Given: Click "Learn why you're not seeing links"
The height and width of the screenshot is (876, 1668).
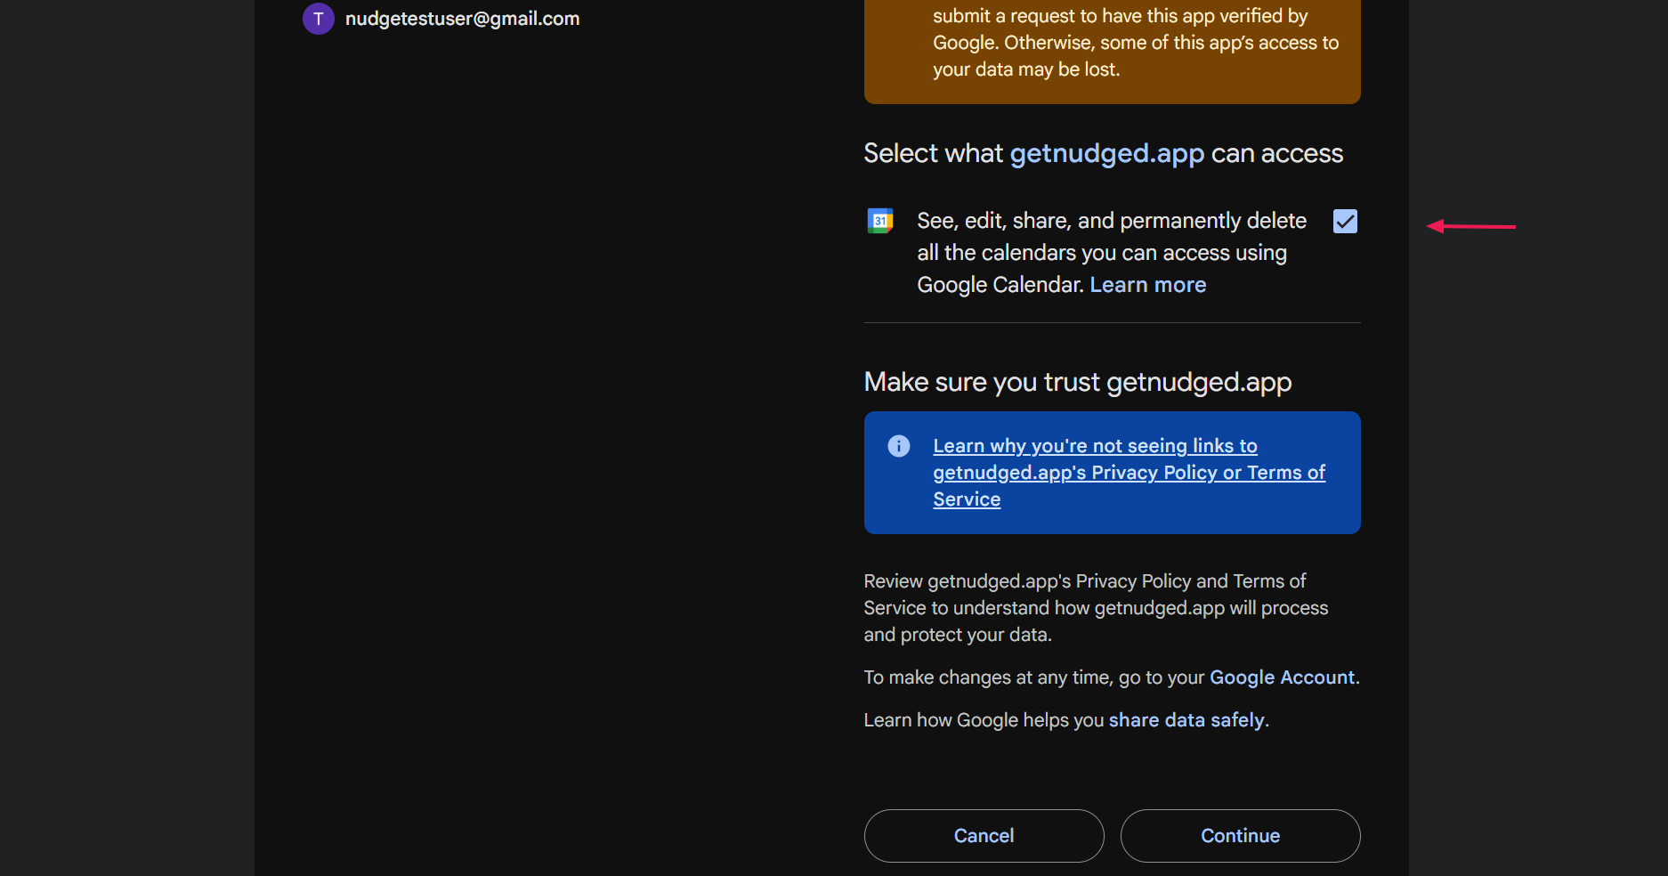Looking at the screenshot, I should [x=1095, y=445].
